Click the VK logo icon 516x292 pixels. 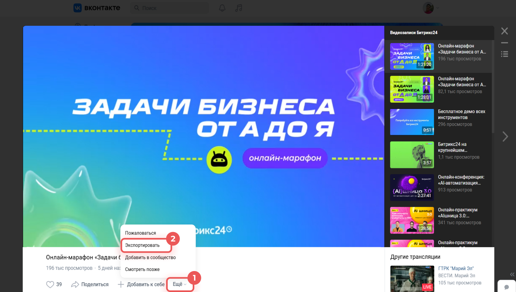tap(77, 8)
